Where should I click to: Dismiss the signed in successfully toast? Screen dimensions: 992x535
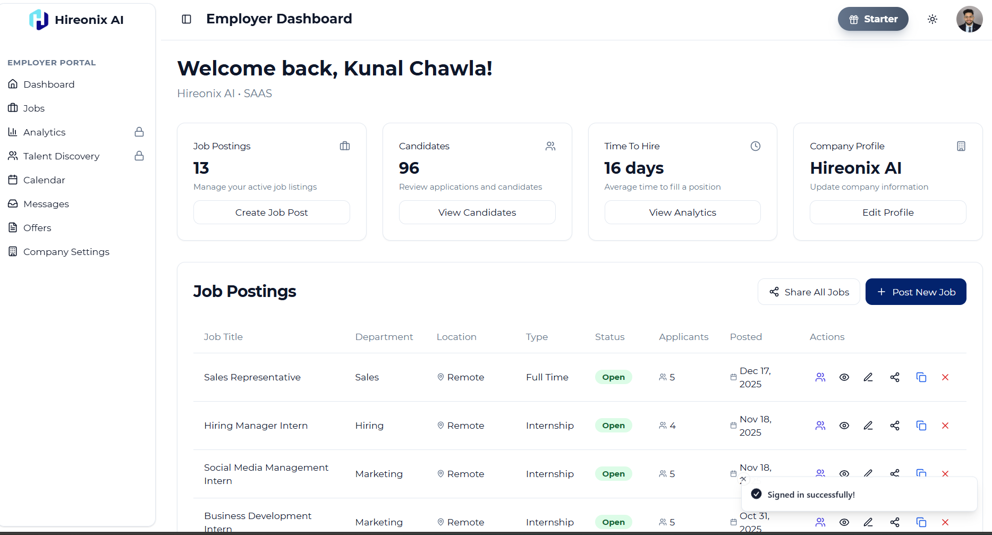point(743,479)
